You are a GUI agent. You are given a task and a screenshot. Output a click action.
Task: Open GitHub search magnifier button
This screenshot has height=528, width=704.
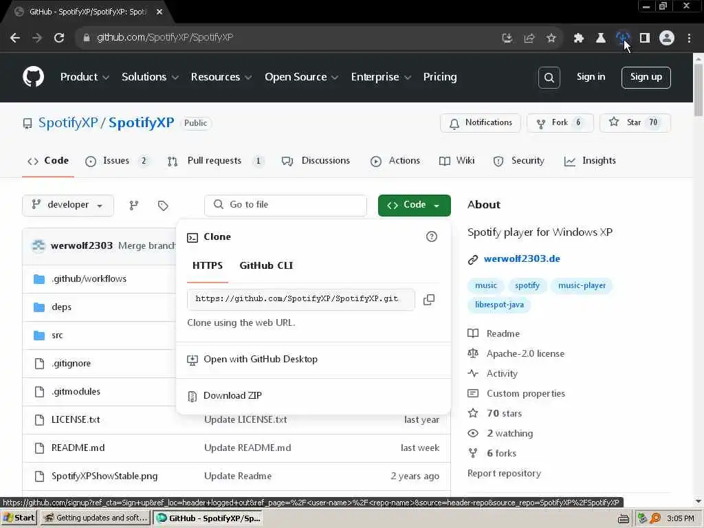point(549,78)
